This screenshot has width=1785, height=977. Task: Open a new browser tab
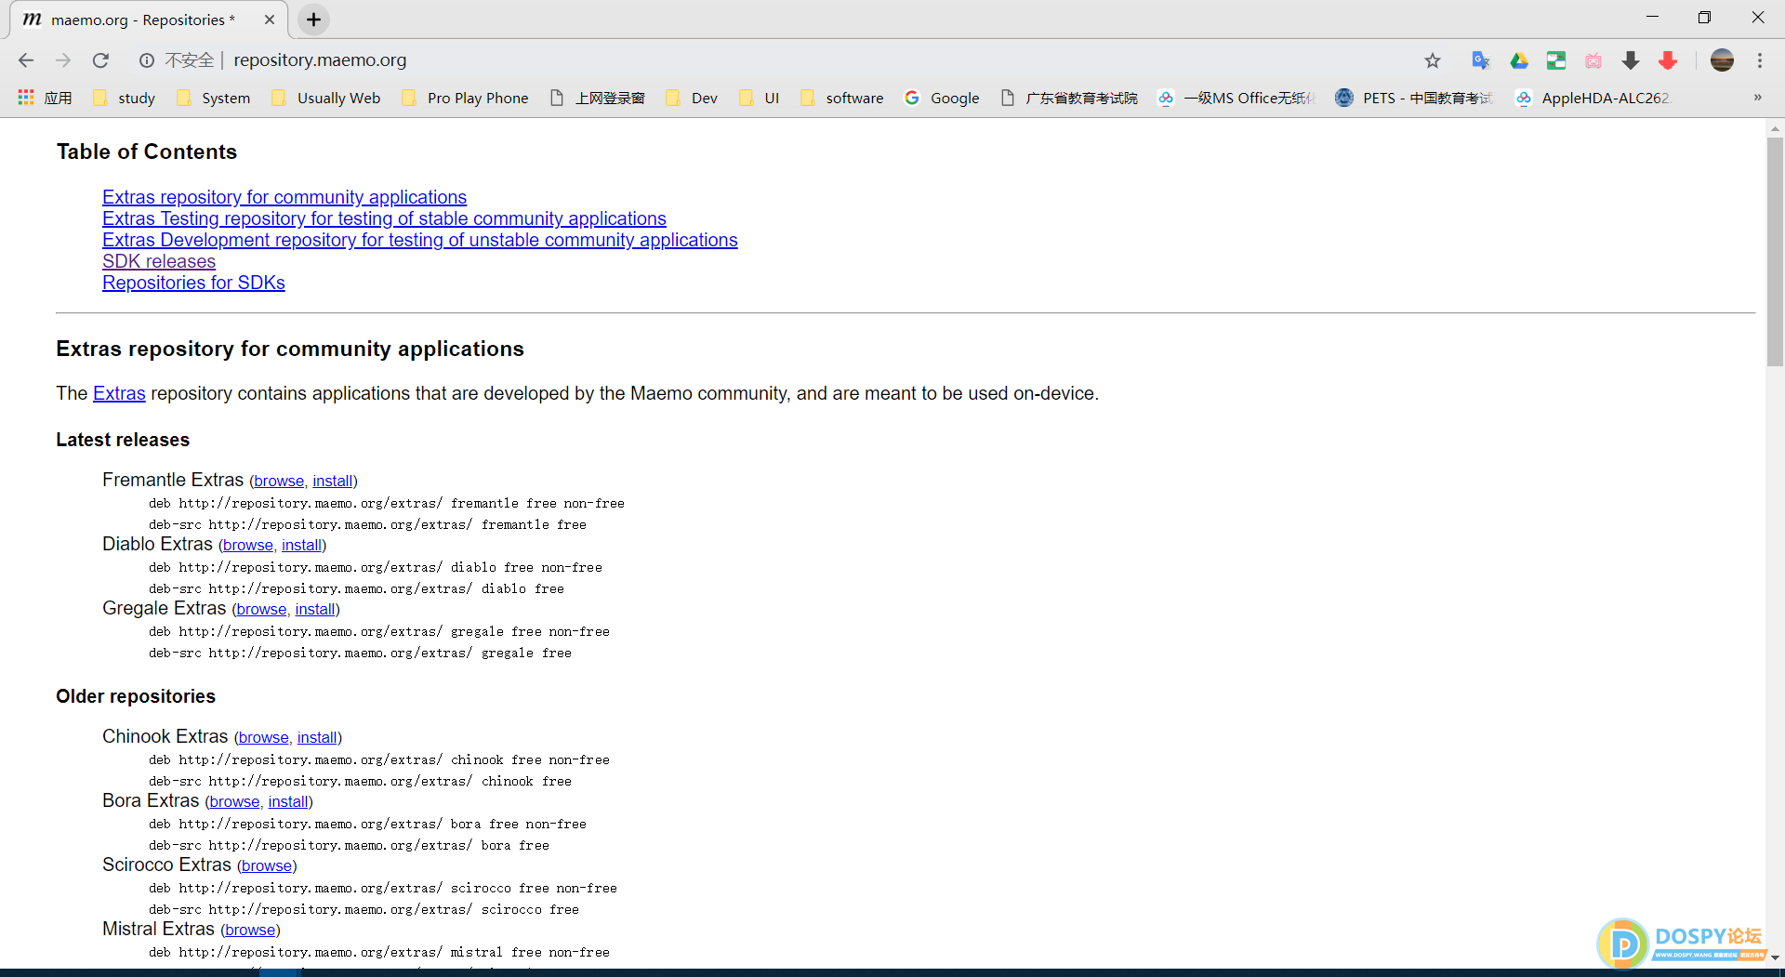pyautogui.click(x=314, y=20)
